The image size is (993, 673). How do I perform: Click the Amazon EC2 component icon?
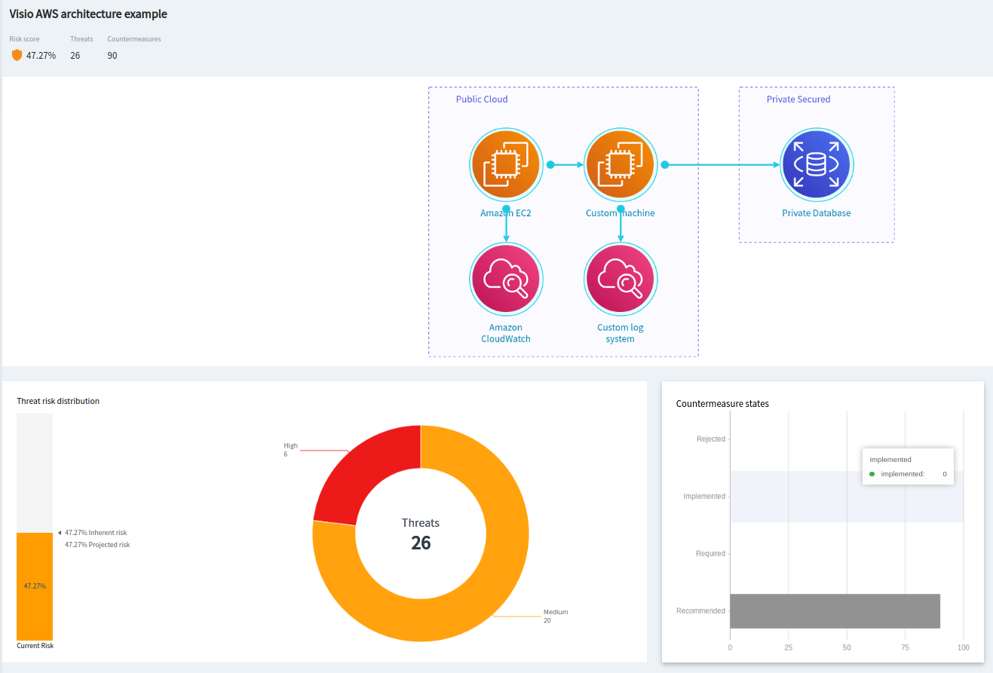point(505,165)
